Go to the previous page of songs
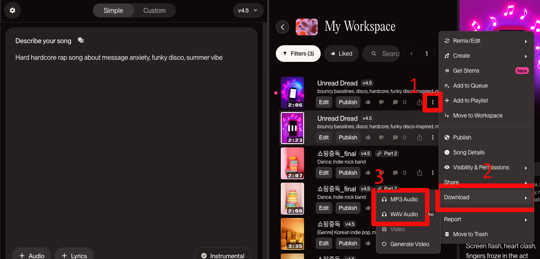 pos(412,54)
